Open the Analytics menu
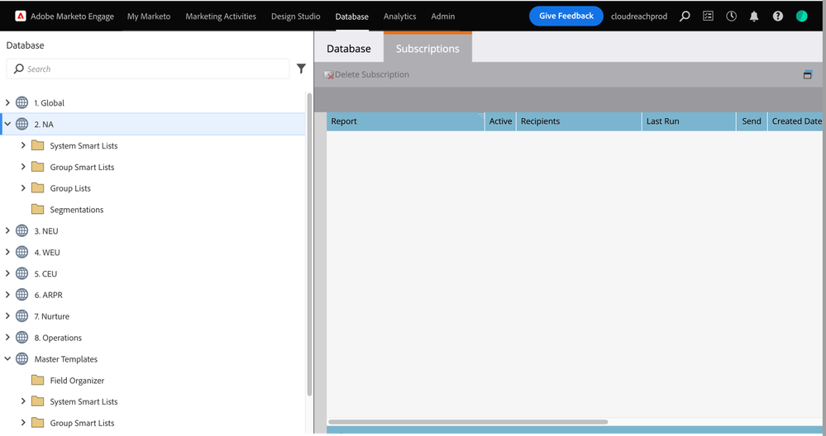The image size is (826, 436). [399, 17]
